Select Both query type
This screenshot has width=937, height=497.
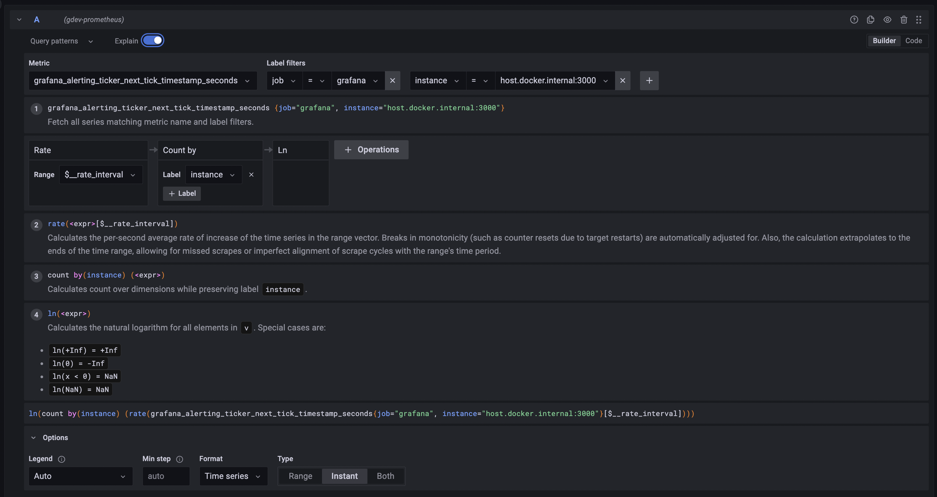pyautogui.click(x=385, y=476)
